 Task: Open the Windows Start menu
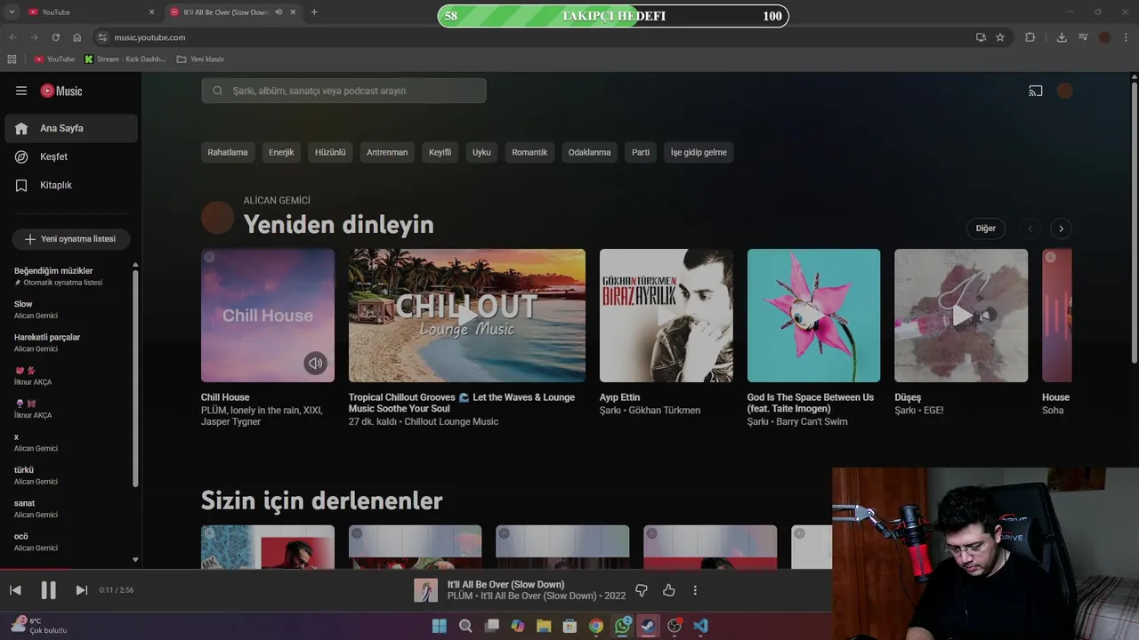click(440, 626)
